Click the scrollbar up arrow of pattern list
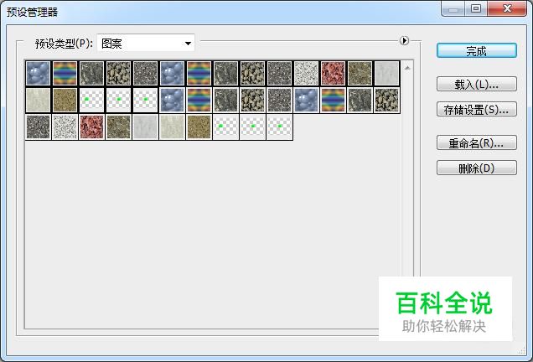The image size is (533, 362). (x=407, y=69)
